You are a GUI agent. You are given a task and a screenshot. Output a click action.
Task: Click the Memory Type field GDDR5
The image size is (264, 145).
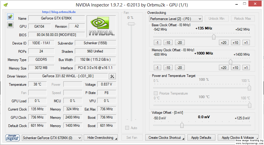tap(41, 60)
